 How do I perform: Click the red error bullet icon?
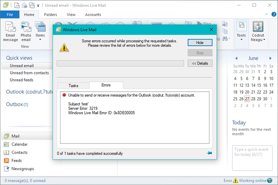coord(64,95)
